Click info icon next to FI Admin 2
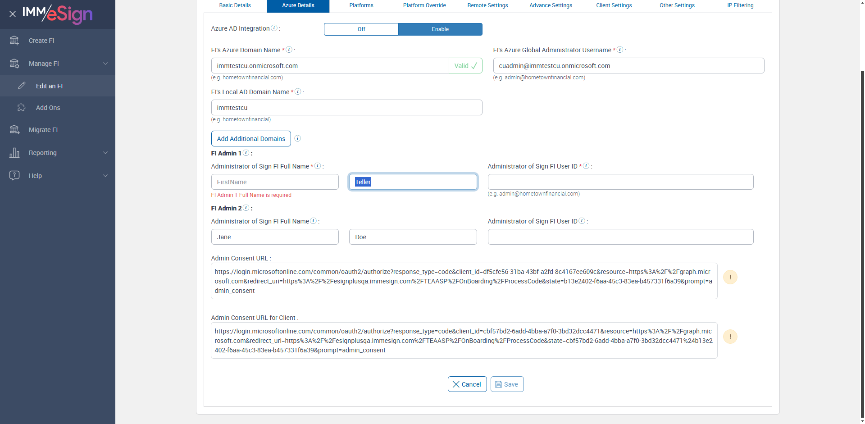 coord(246,208)
